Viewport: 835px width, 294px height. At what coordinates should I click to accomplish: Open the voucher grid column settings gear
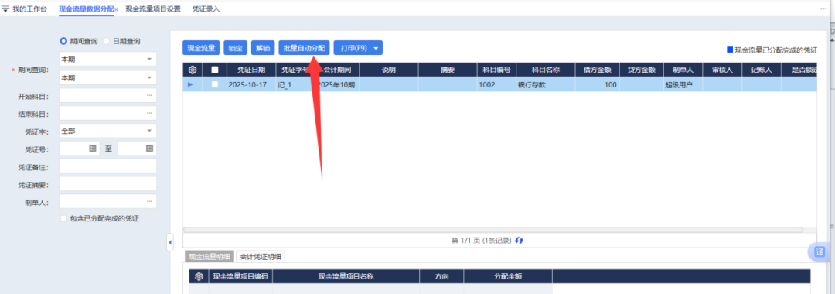[193, 70]
